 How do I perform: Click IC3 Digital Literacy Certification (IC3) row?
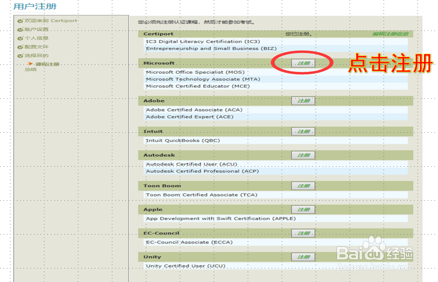tap(276, 42)
